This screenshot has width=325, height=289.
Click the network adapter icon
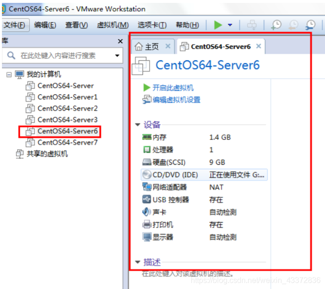point(147,187)
